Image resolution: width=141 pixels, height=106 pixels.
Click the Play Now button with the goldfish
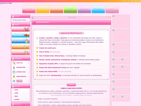click(x=21, y=35)
